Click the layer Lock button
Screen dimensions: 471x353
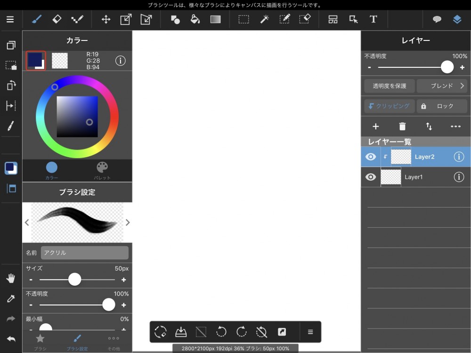pyautogui.click(x=442, y=106)
